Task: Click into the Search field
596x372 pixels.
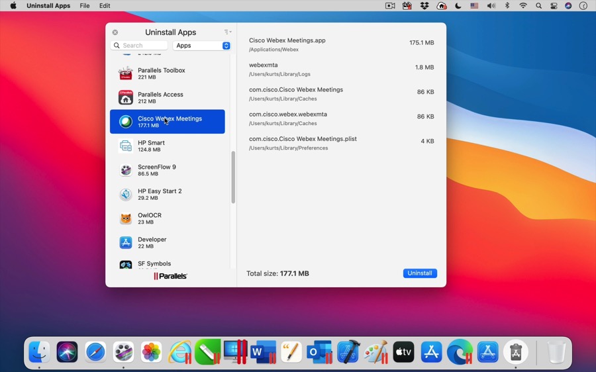Action: tap(140, 46)
